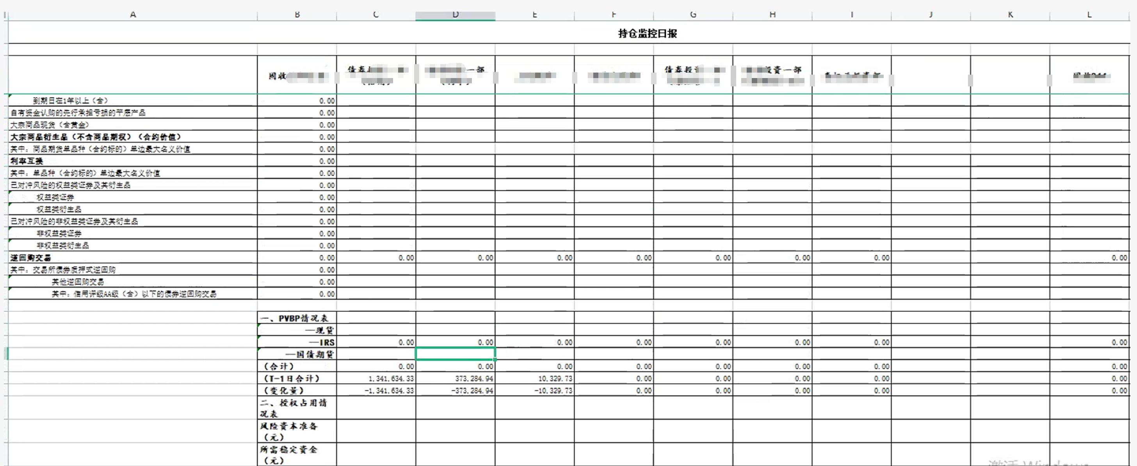
Task: Select the cell showing -373,284.94
Action: (472, 391)
